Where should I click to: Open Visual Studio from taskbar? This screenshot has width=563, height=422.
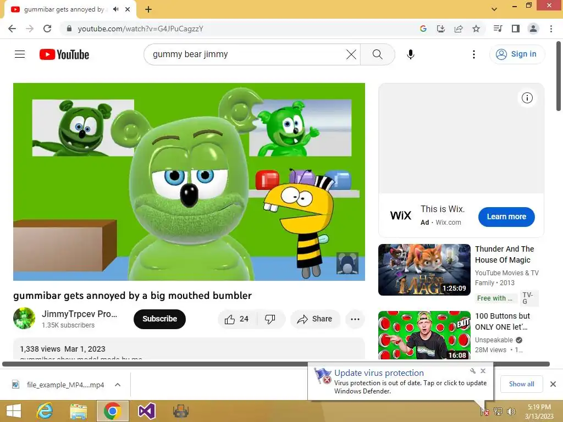pos(146,411)
